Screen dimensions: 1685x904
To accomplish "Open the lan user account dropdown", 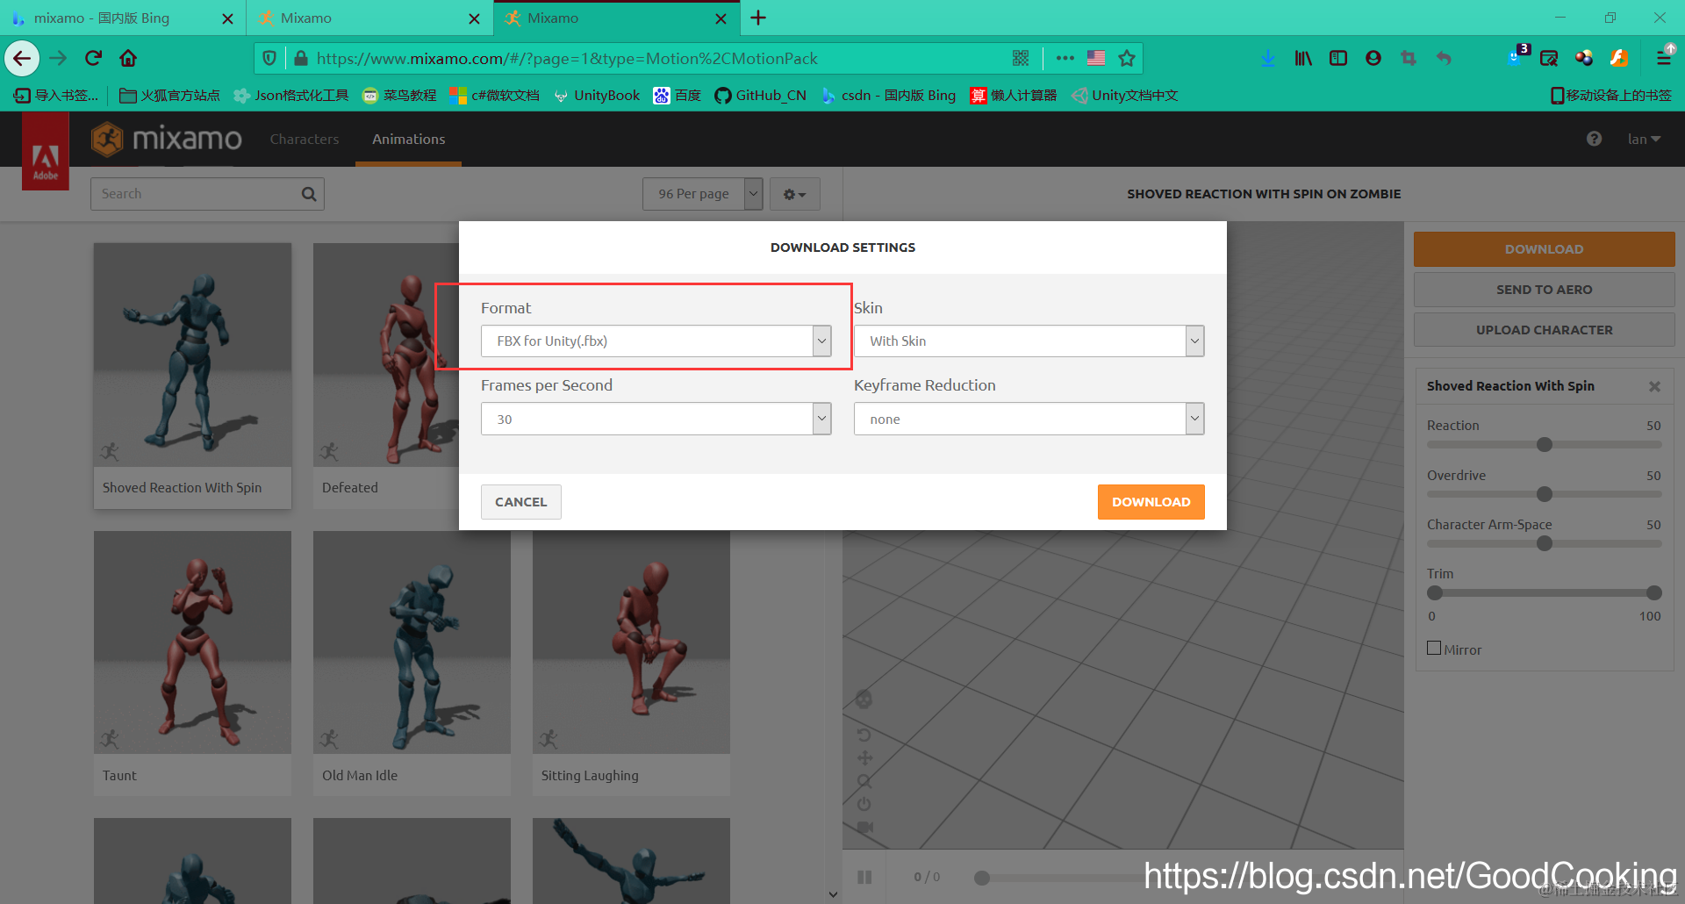I will (x=1644, y=139).
